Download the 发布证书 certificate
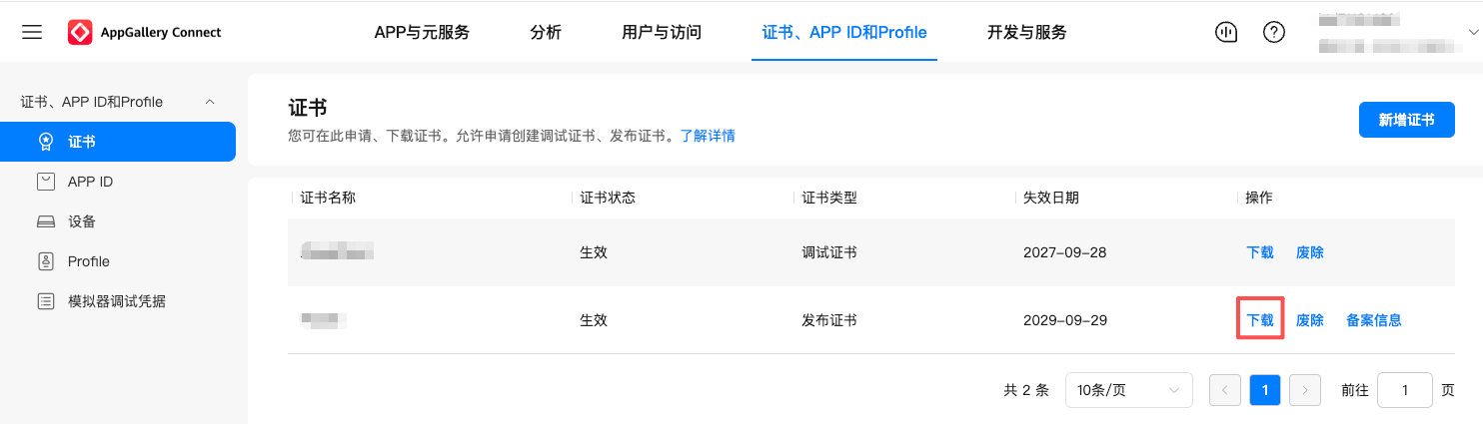The image size is (1483, 424). 1260,320
